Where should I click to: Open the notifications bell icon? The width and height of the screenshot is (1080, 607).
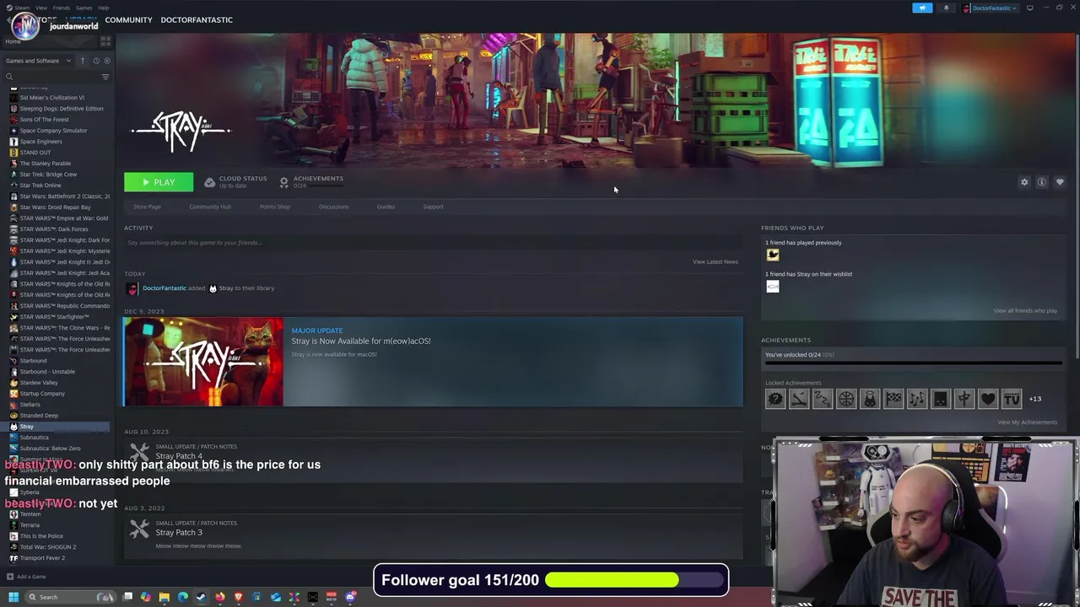click(946, 8)
